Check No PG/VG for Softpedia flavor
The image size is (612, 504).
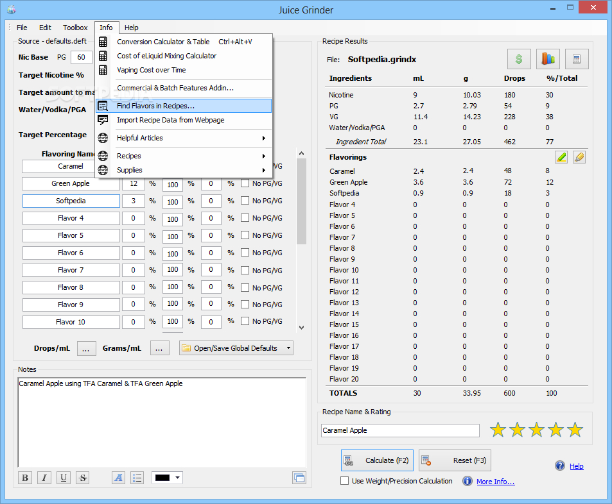(x=245, y=200)
